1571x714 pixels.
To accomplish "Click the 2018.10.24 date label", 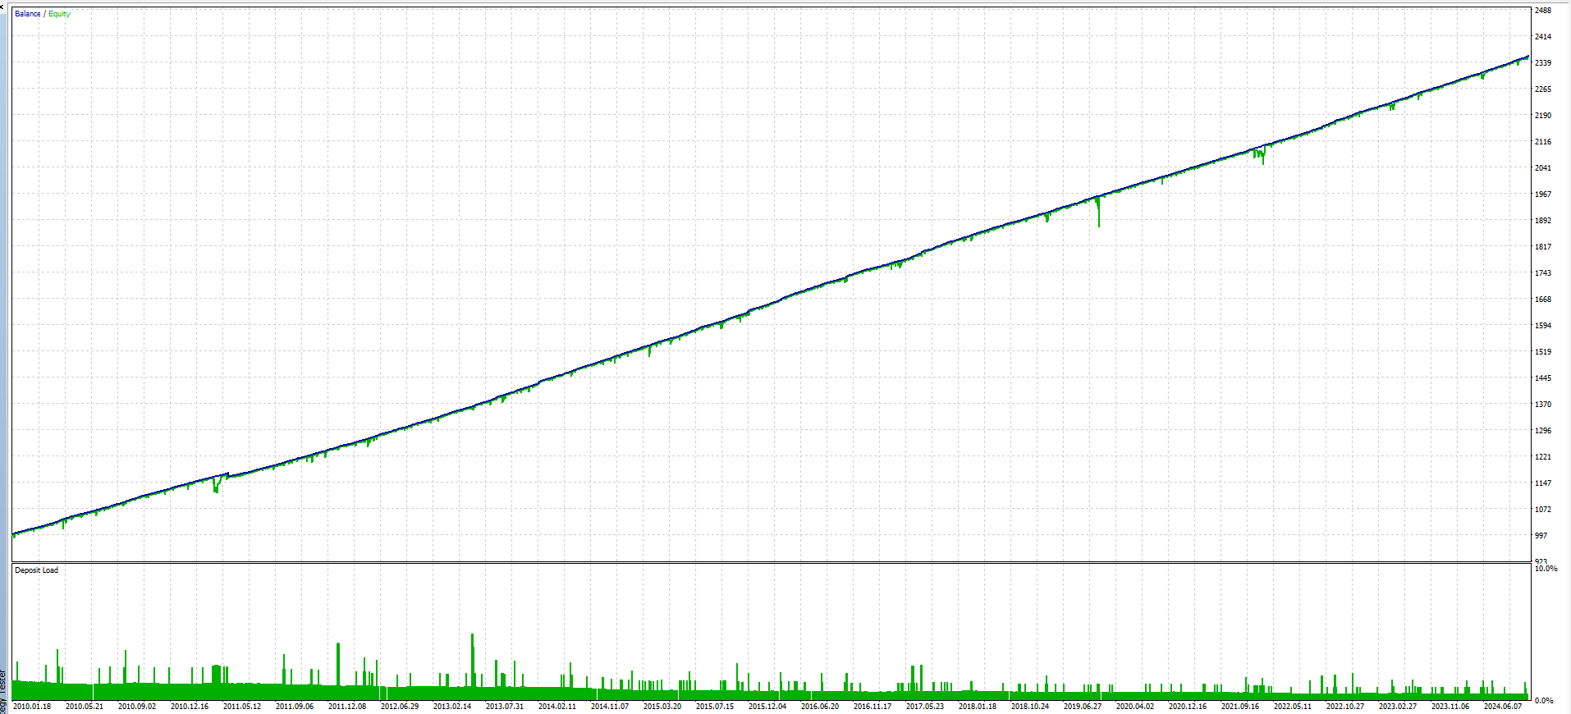I will (1030, 707).
